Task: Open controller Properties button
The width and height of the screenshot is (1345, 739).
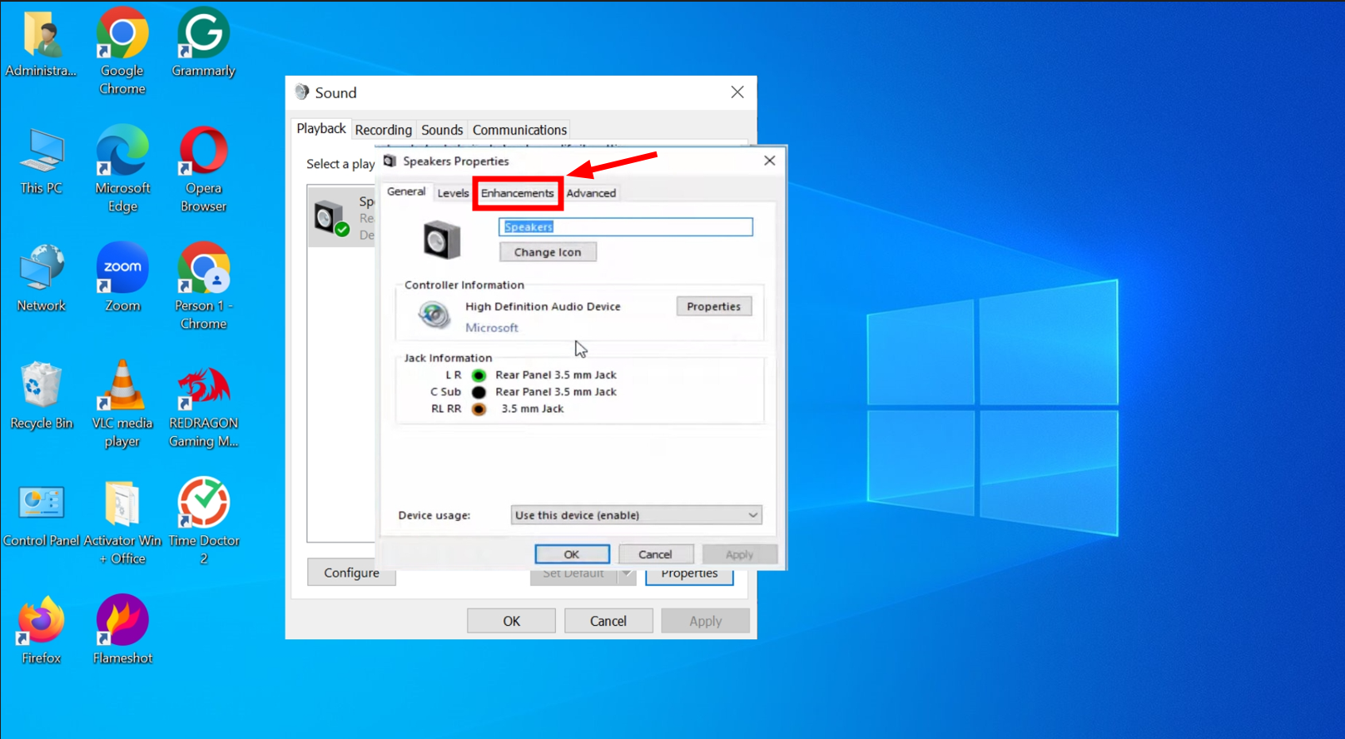Action: pyautogui.click(x=713, y=306)
